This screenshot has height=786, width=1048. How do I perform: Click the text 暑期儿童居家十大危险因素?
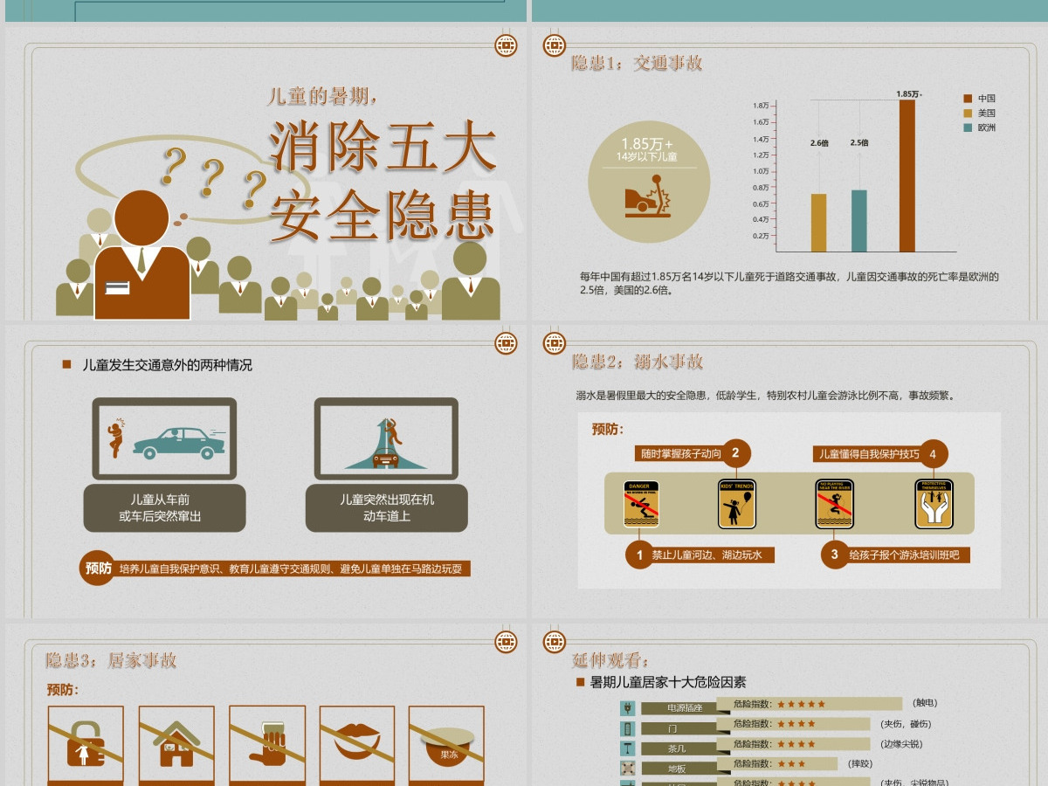point(668,682)
